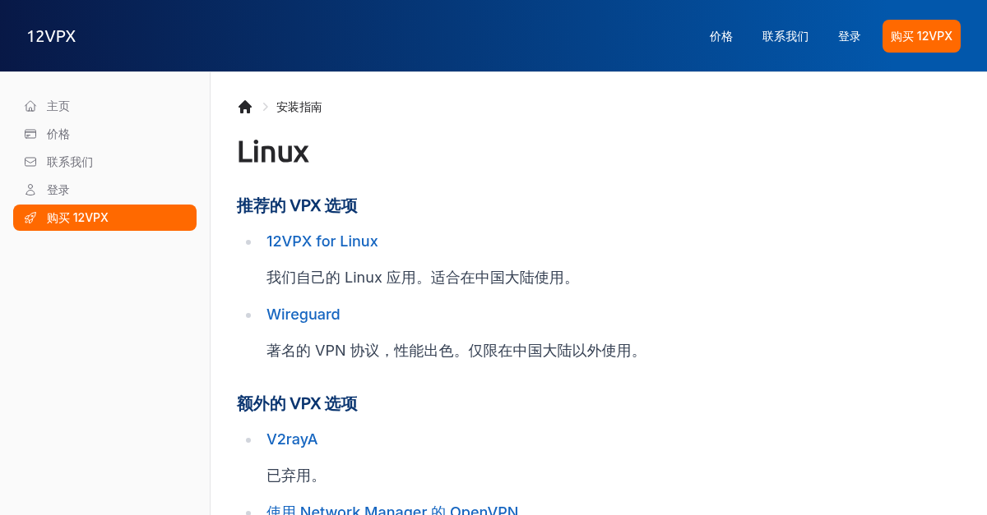Click the rocket icon on 购买 12VPX
987x515 pixels.
pos(30,218)
